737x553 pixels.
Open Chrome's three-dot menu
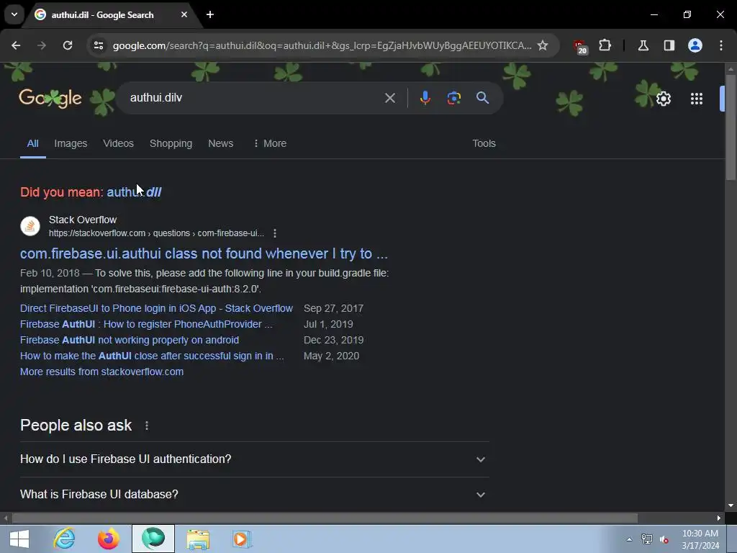point(720,45)
